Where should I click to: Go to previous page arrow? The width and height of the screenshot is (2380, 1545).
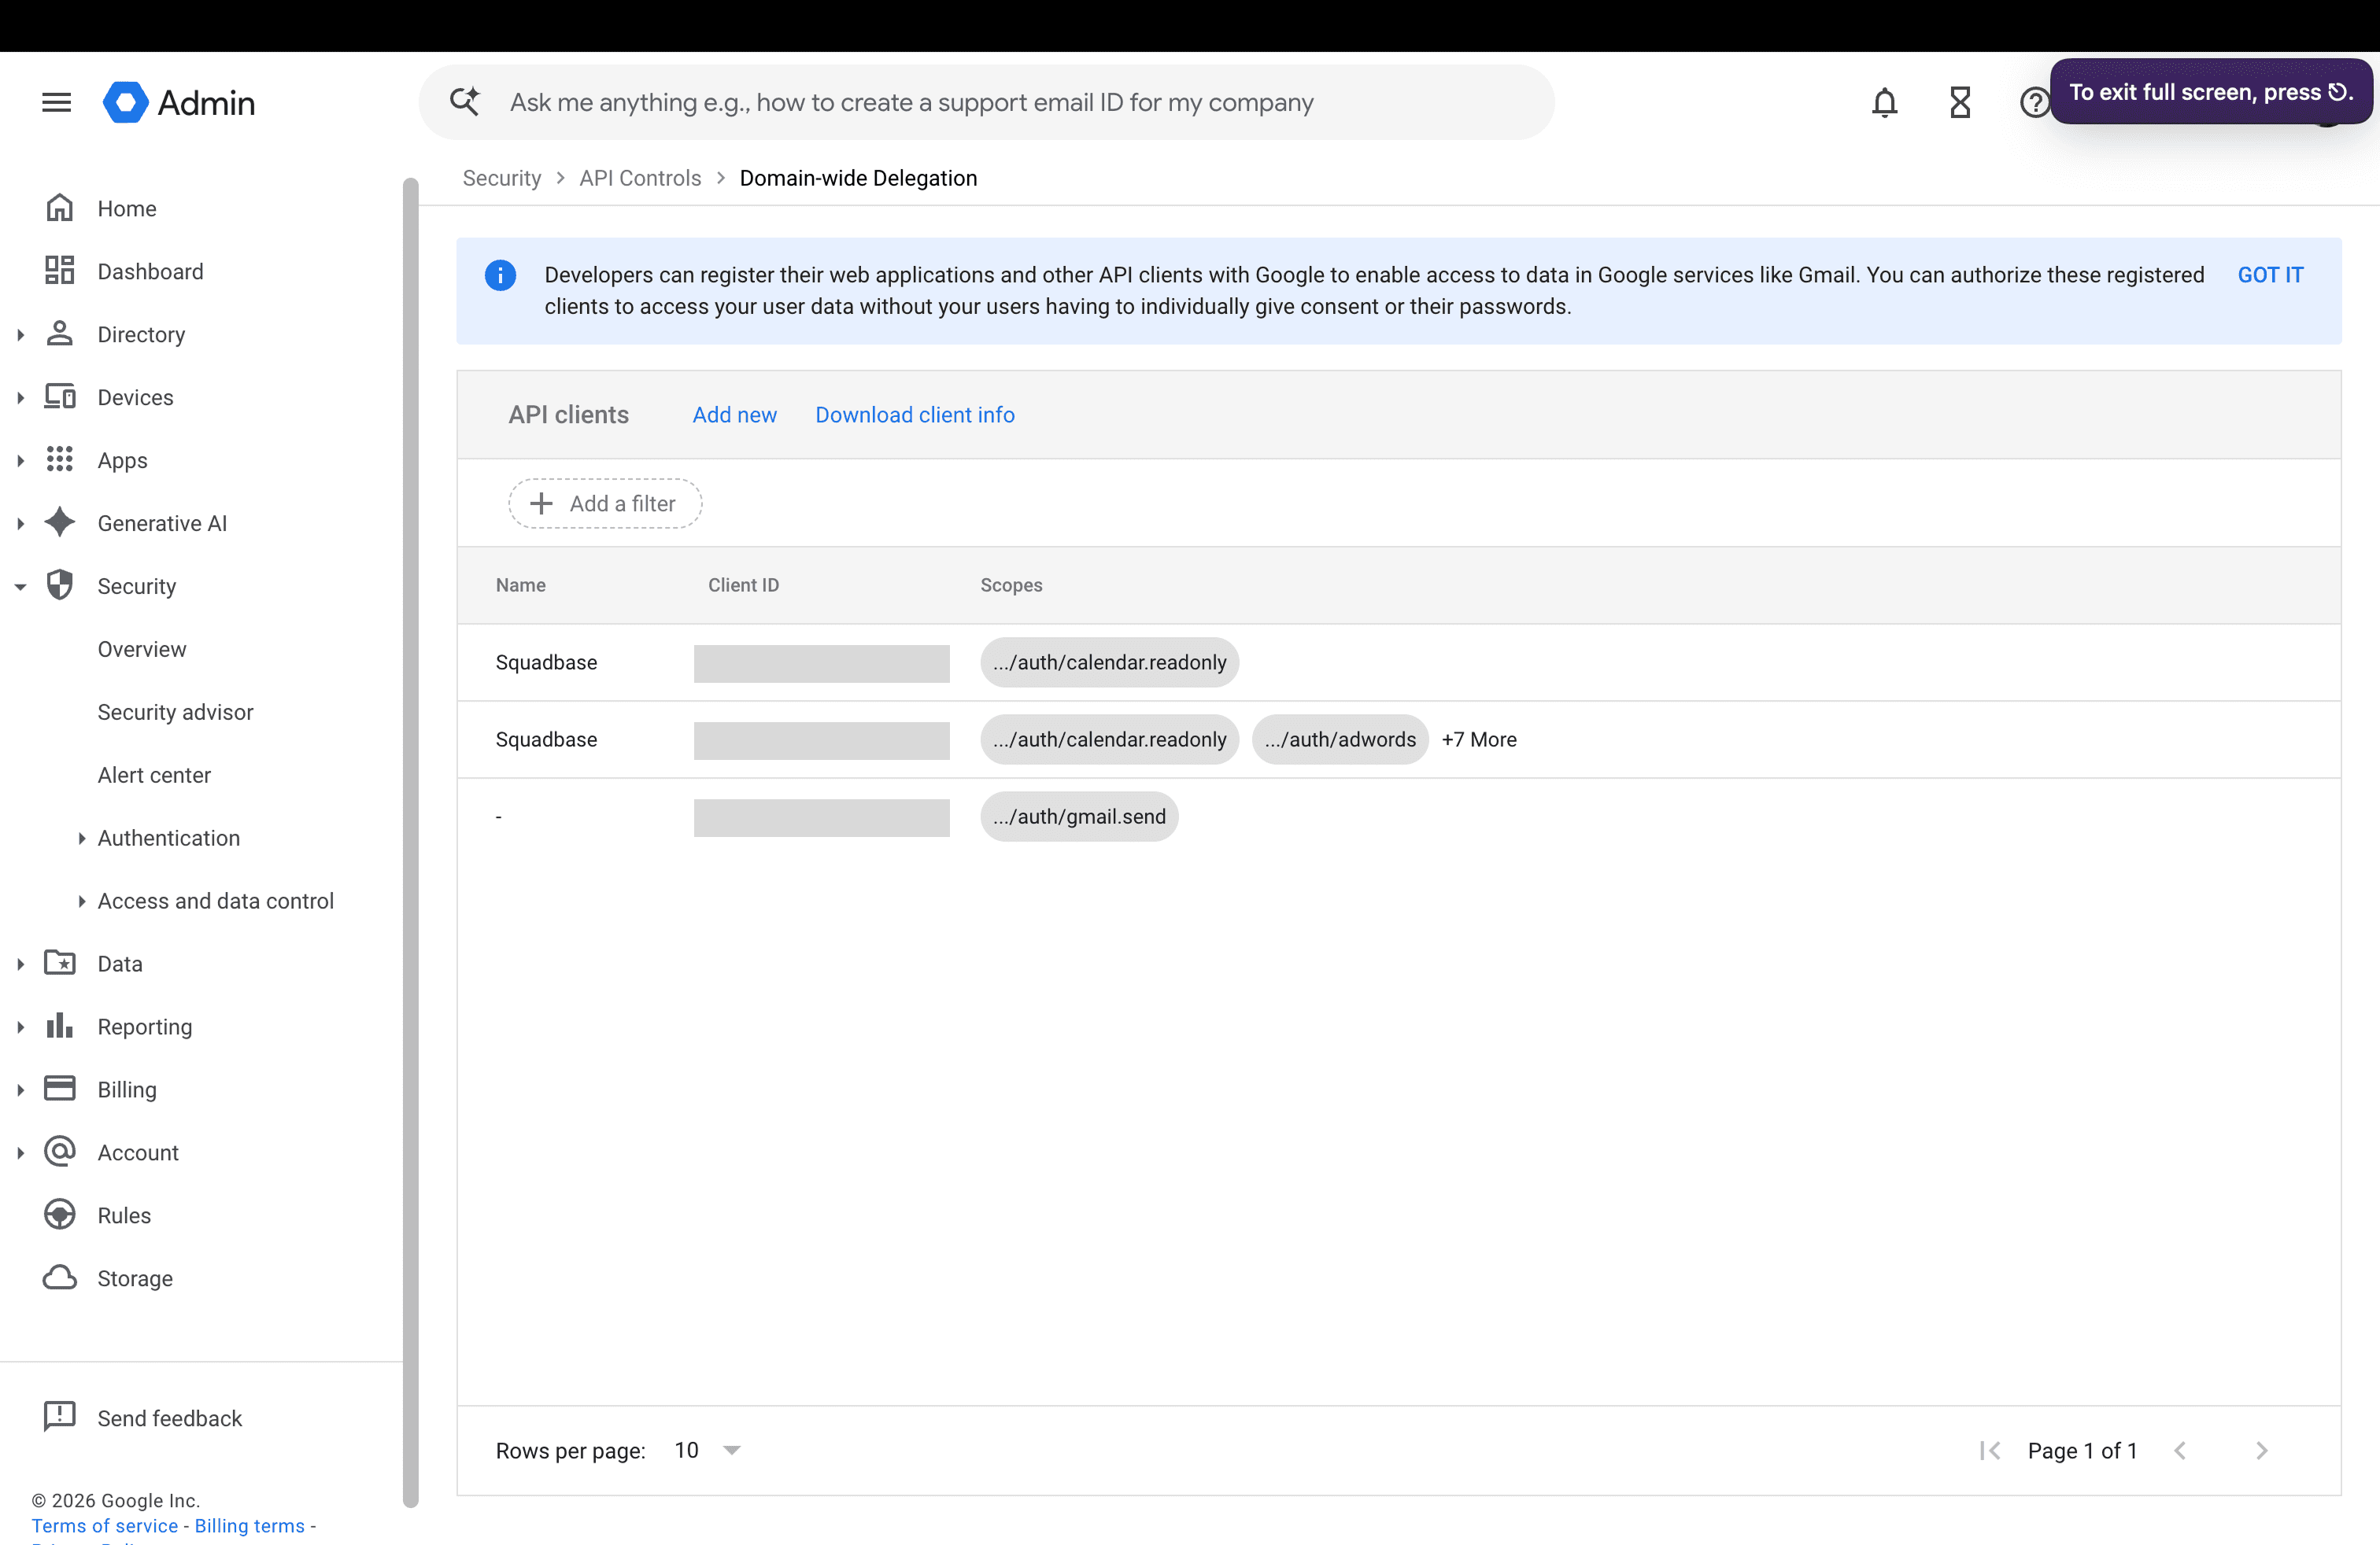[x=2181, y=1451]
